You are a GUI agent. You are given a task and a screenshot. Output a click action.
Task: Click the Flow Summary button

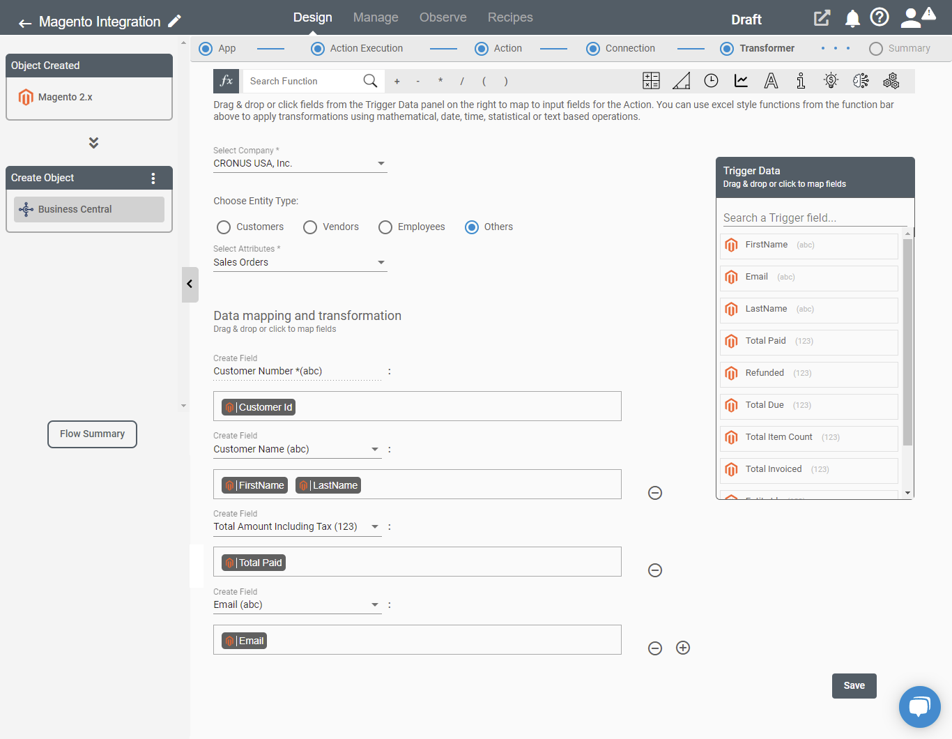click(92, 434)
